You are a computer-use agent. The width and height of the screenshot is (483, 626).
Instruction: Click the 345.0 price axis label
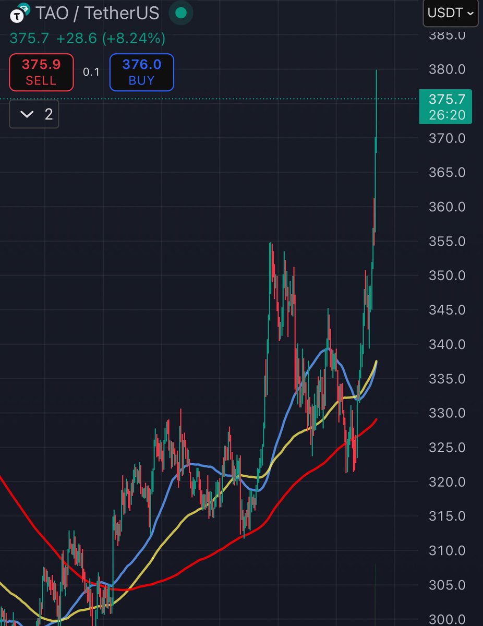(446, 310)
